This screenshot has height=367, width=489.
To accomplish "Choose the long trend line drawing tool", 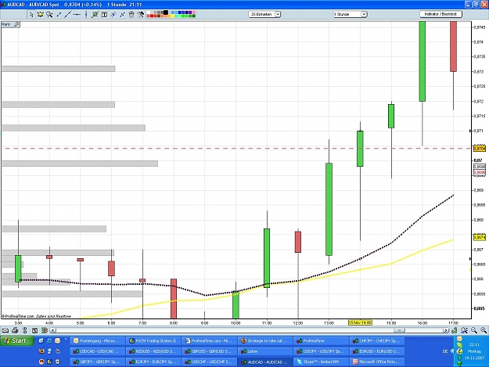I will click(x=67, y=14).
